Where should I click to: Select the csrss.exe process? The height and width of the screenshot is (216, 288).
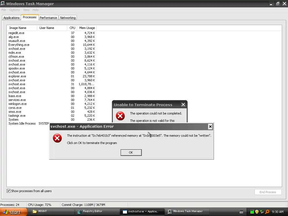[52, 108]
